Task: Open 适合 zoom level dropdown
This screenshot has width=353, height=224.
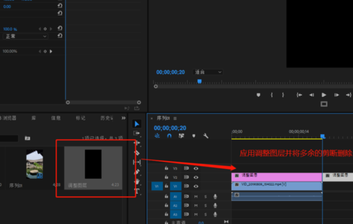Action: [208, 72]
